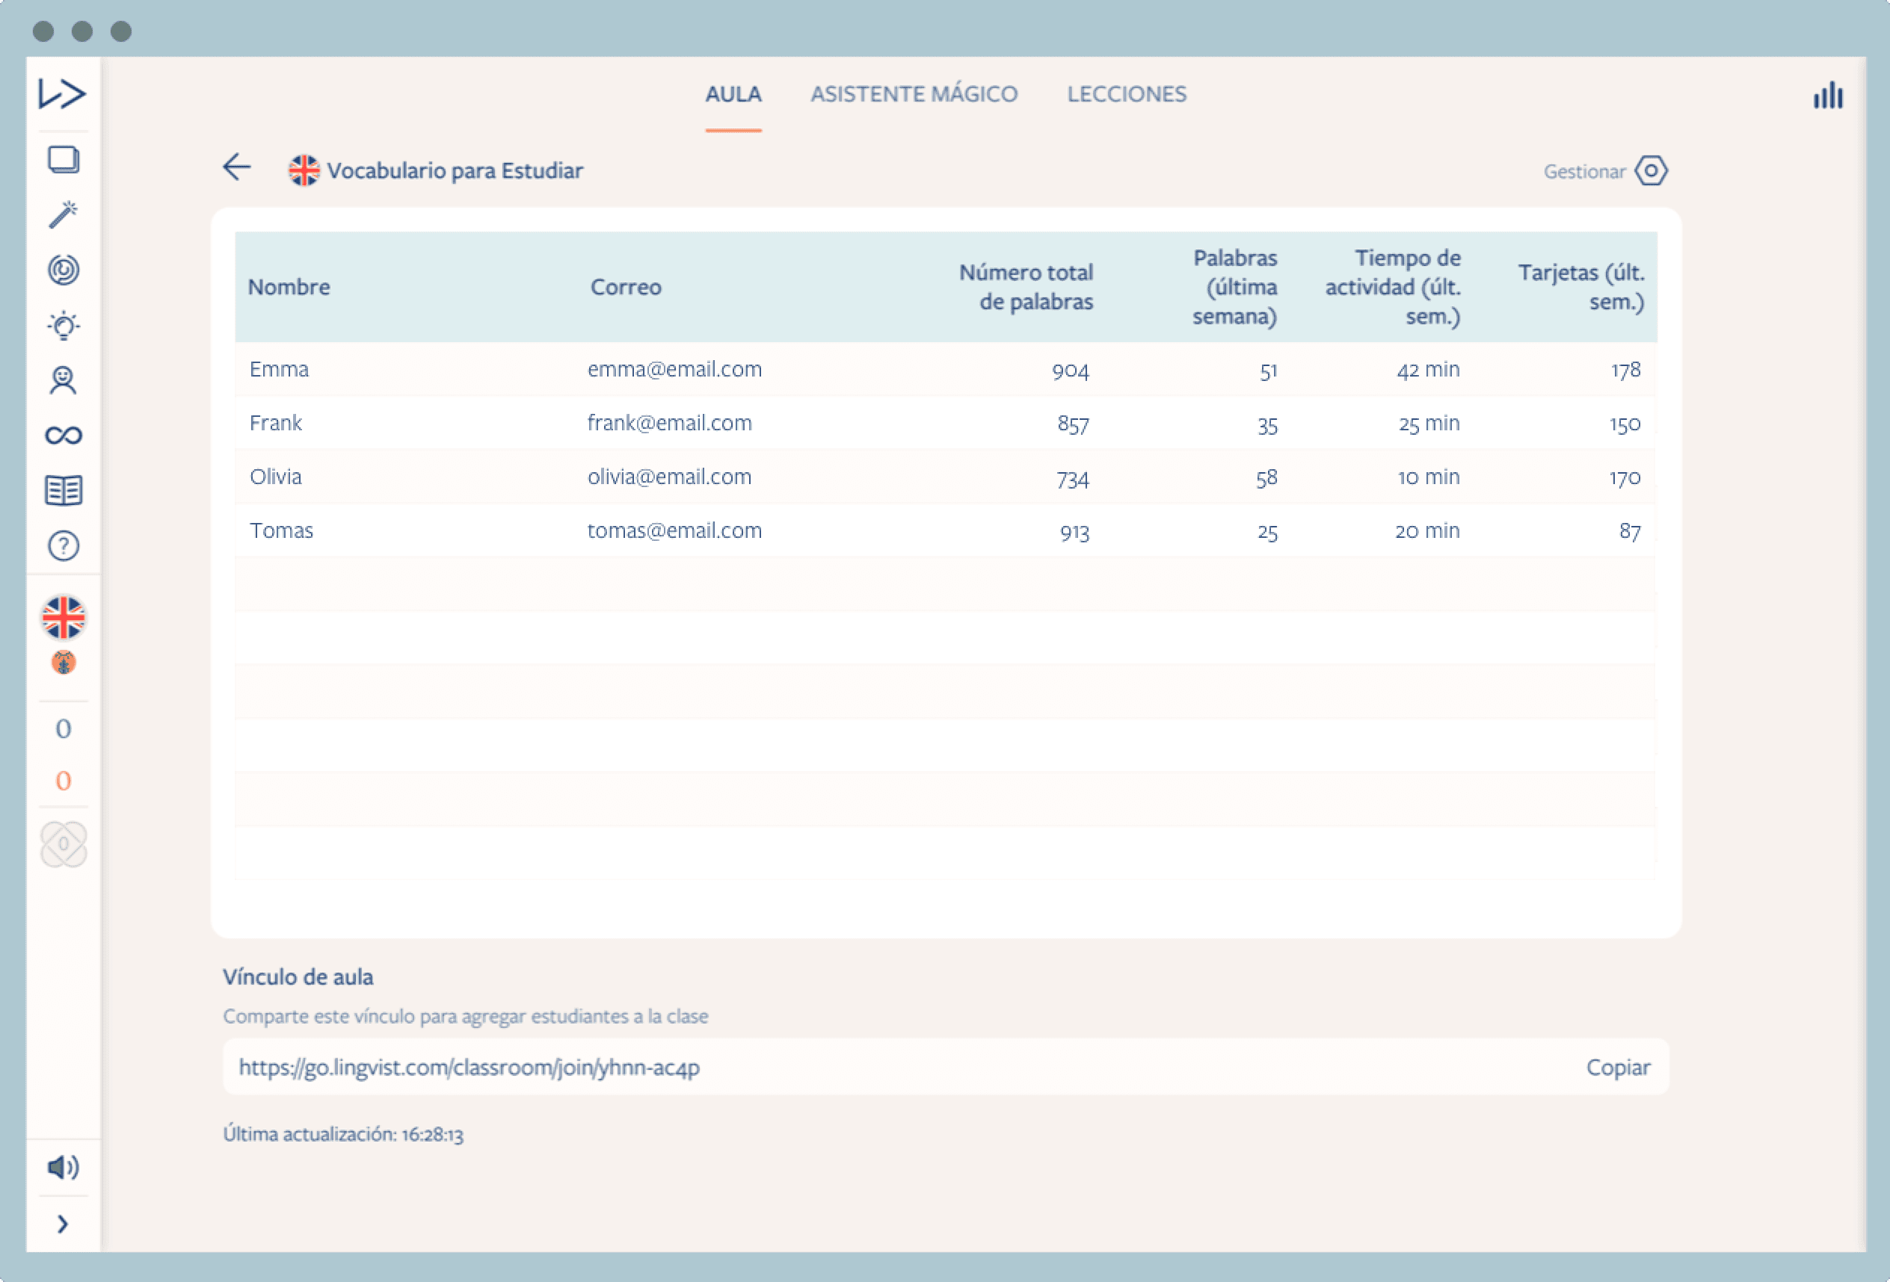
Task: Click the Vocabulario para Estudiar title
Action: [x=455, y=170]
